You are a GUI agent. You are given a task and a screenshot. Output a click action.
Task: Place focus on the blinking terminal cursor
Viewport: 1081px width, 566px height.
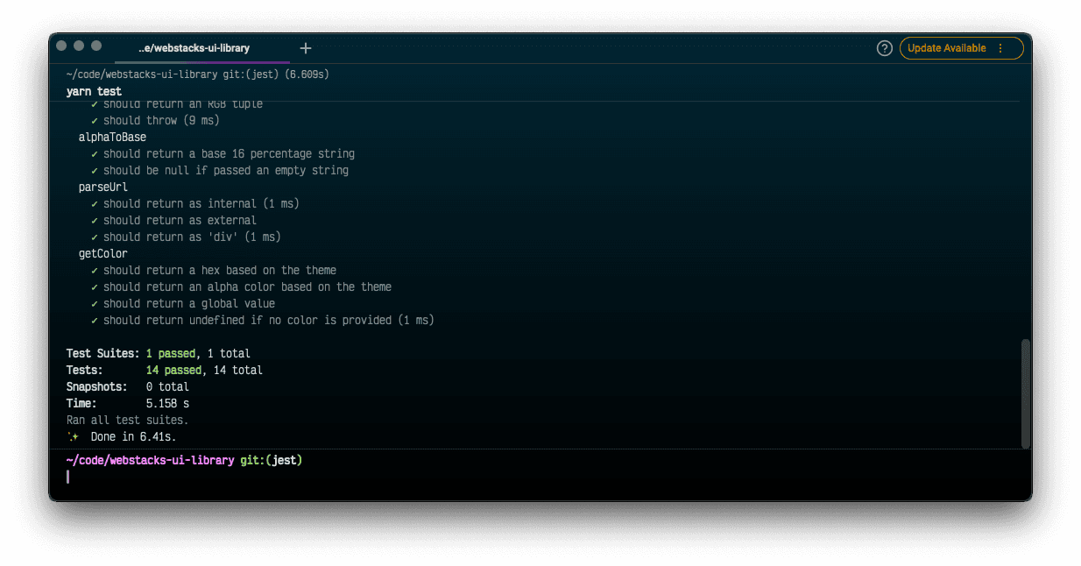tap(68, 476)
